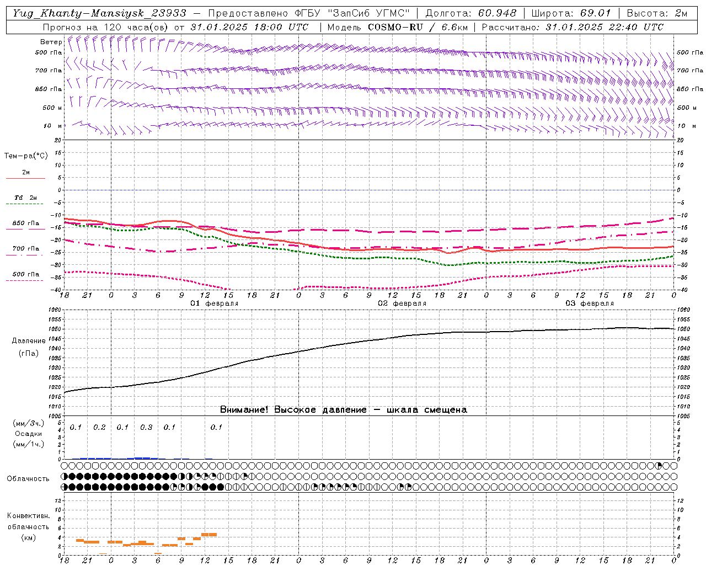
Task: Click the Td 2м dew point legend entry
Action: (x=26, y=198)
